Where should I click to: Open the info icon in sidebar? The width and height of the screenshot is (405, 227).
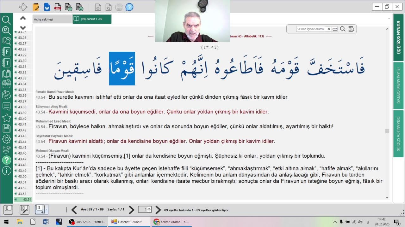(6, 171)
